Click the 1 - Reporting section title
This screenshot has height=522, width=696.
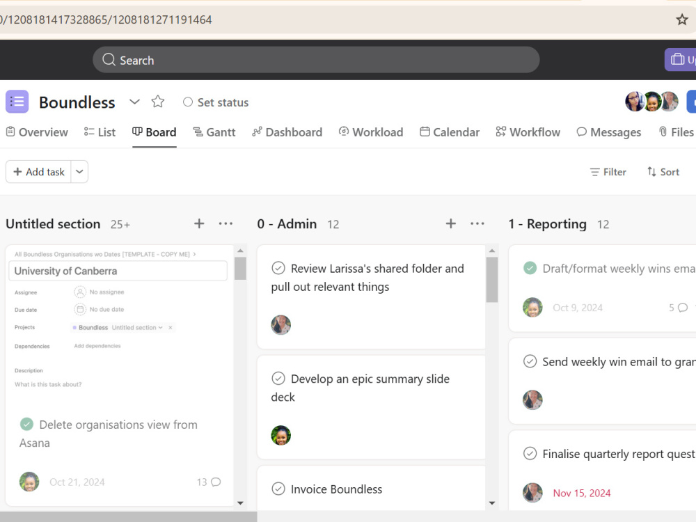(x=547, y=224)
